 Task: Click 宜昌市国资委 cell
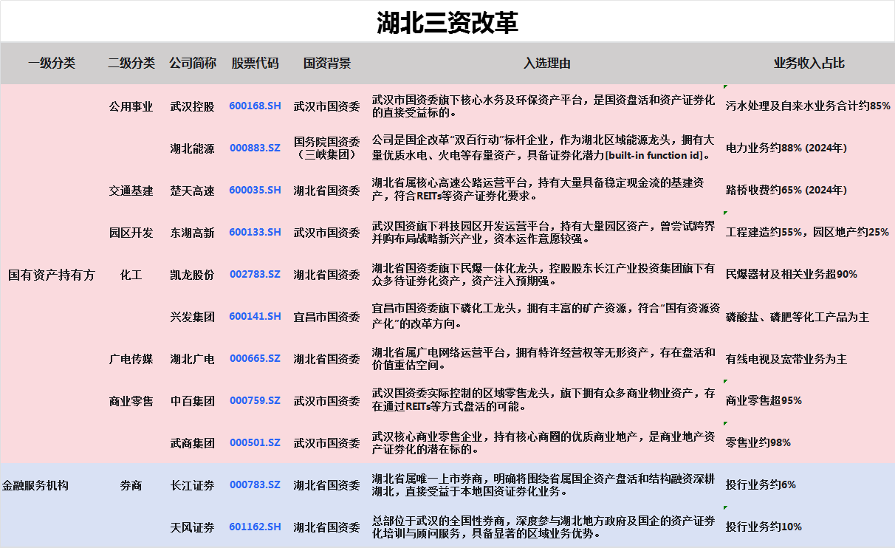pos(327,317)
